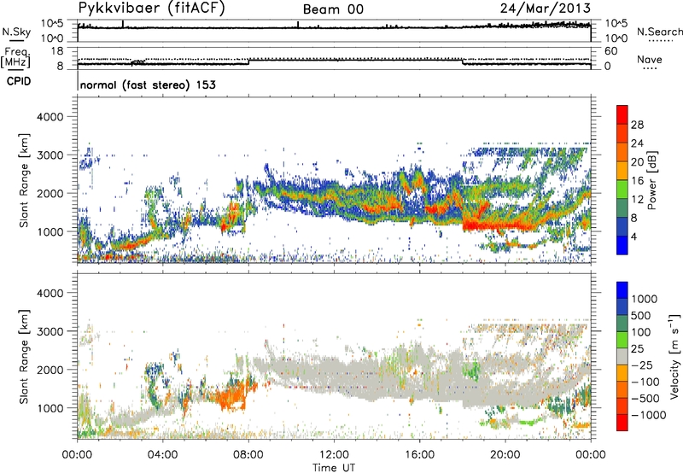Click "normal (fast stereo) 153" mode text
683x473 pixels.
point(148,85)
